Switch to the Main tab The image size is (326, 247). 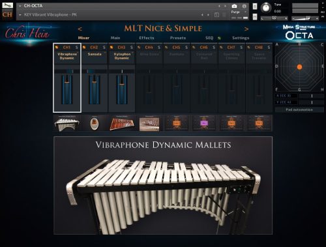point(115,38)
